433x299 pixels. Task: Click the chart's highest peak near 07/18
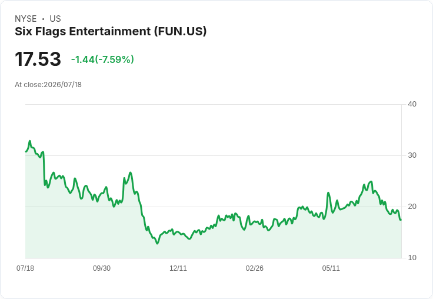click(x=30, y=141)
